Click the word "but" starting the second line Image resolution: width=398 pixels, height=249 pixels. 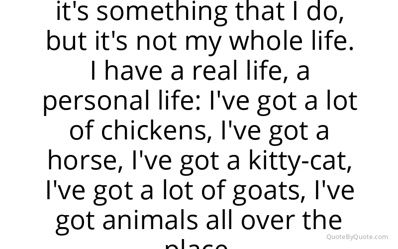pos(67,41)
